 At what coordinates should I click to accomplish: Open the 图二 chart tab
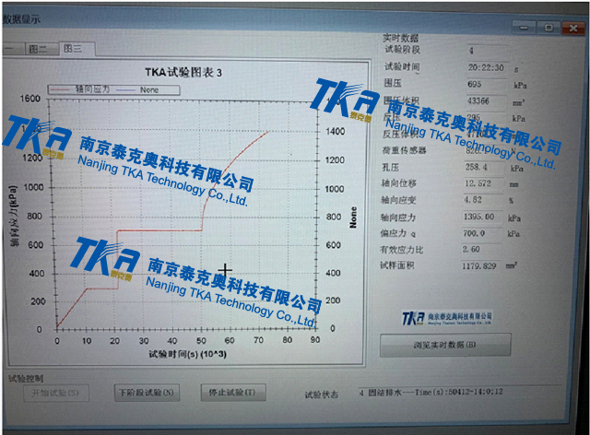coord(38,48)
